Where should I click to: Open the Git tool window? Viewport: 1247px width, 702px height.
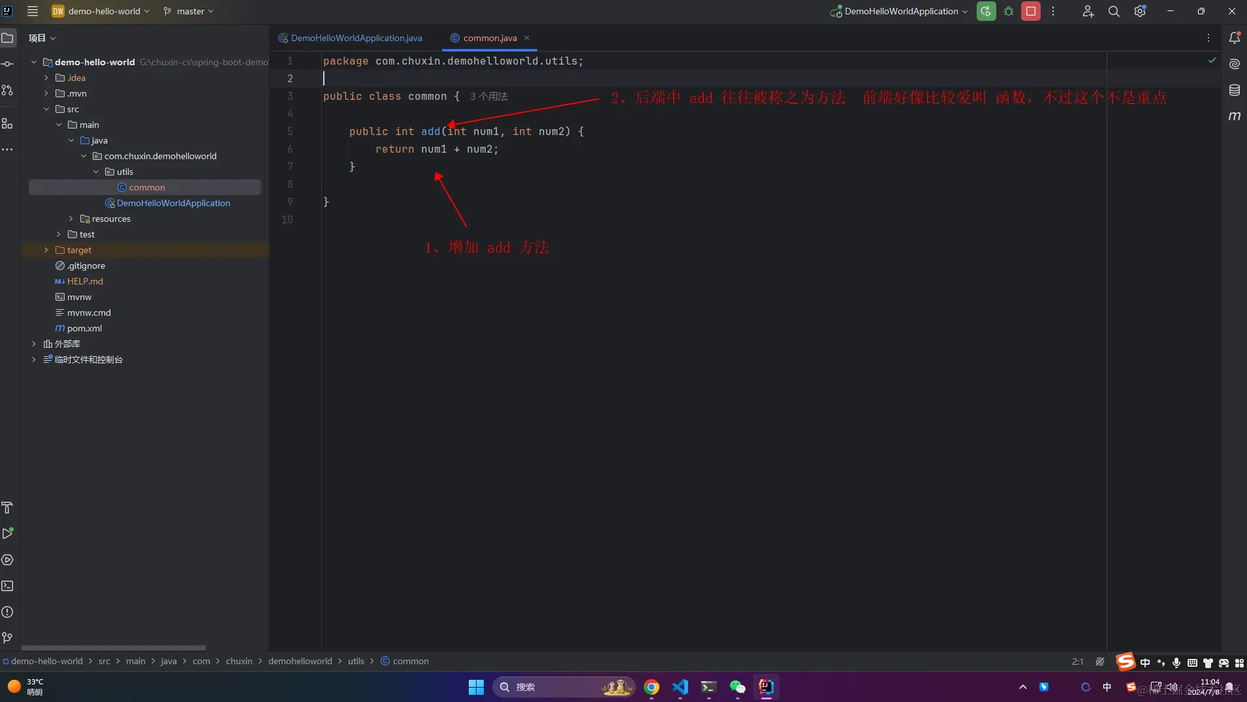tap(8, 638)
